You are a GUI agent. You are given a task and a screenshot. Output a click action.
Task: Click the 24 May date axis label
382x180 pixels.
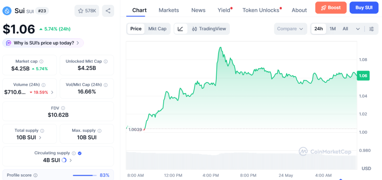(286, 175)
